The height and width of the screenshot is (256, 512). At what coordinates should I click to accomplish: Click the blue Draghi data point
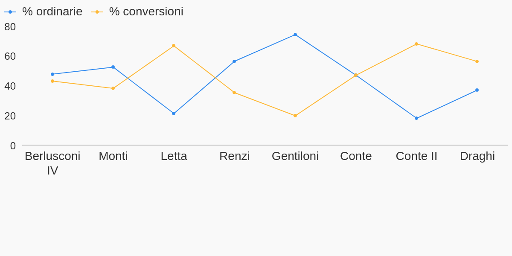(x=477, y=90)
